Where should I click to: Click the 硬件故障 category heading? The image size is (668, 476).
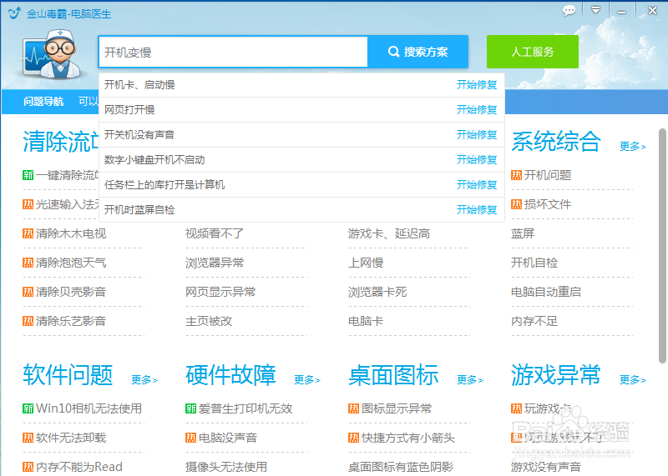pos(230,375)
